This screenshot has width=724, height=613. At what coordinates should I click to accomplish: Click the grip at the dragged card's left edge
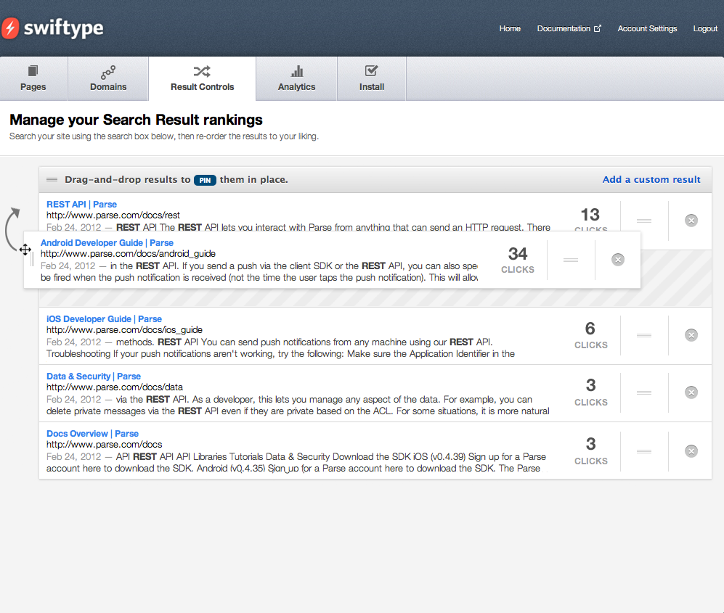coord(32,259)
